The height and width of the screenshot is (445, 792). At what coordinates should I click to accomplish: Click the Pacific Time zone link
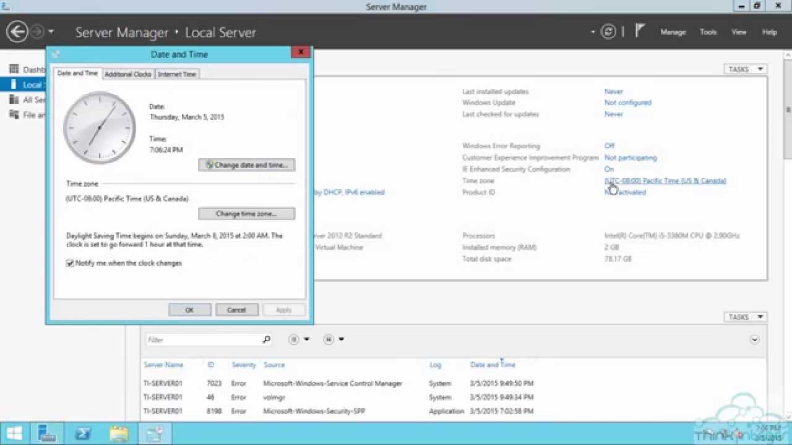click(665, 181)
